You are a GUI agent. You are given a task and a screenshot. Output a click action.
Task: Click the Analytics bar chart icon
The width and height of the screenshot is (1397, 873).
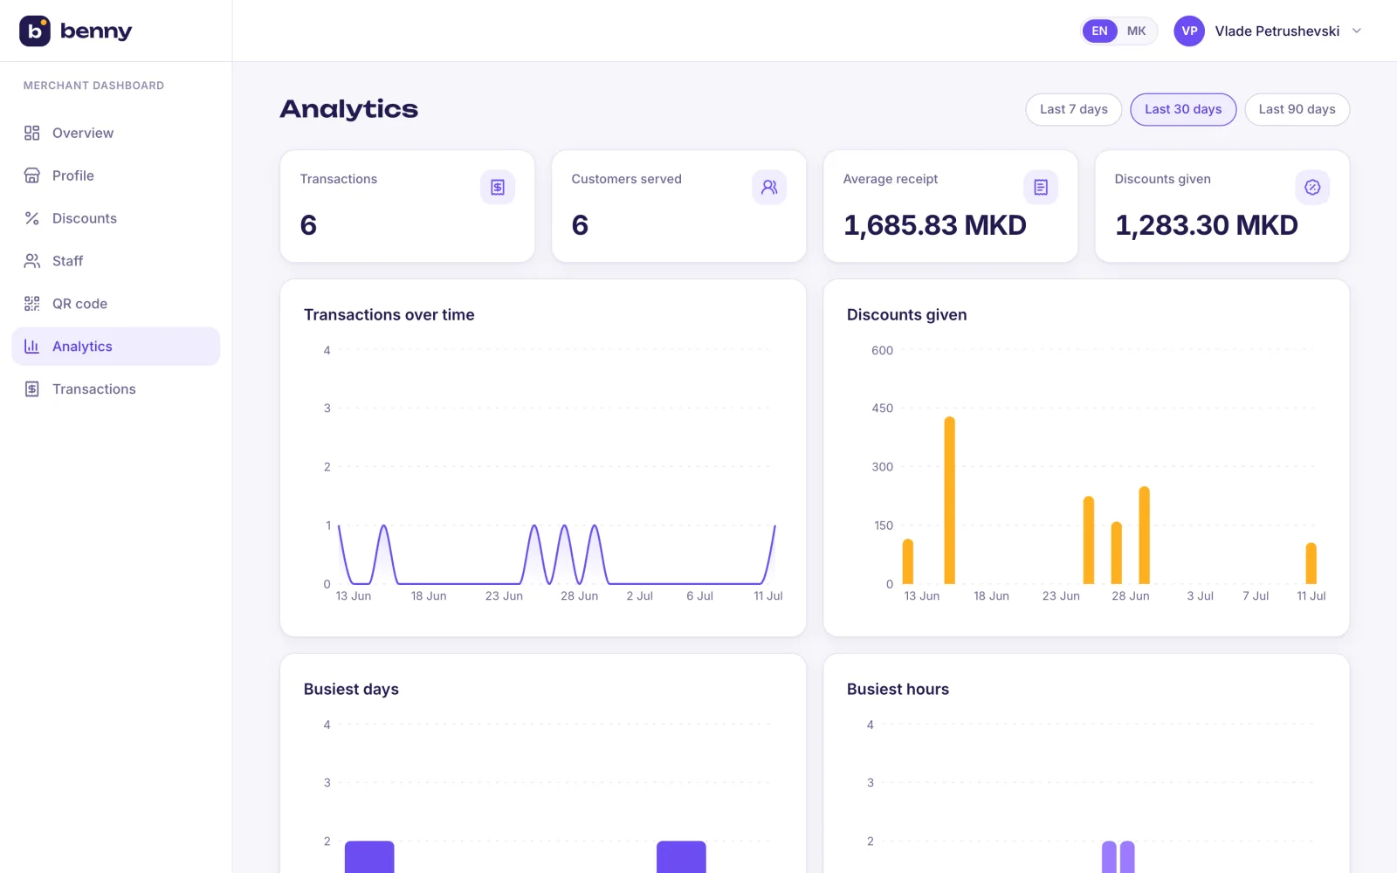point(32,347)
